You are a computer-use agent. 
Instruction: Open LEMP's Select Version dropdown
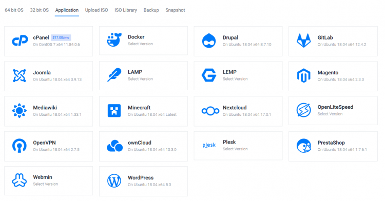(x=235, y=79)
